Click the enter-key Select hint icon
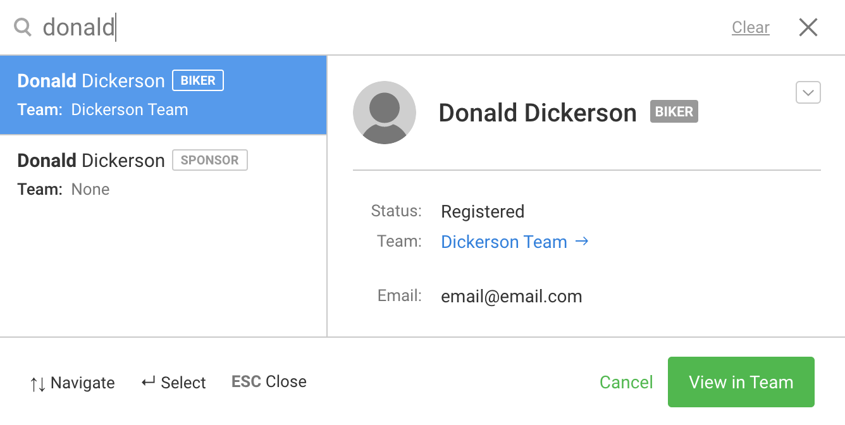The height and width of the screenshot is (425, 845). 149,382
